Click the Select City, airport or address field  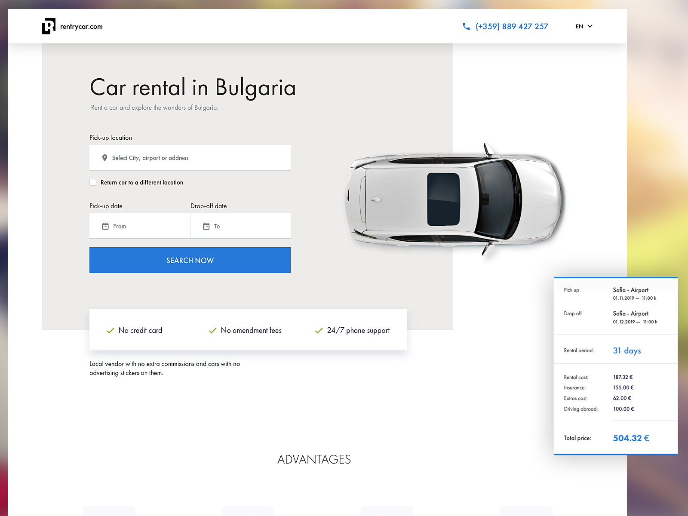coord(190,157)
